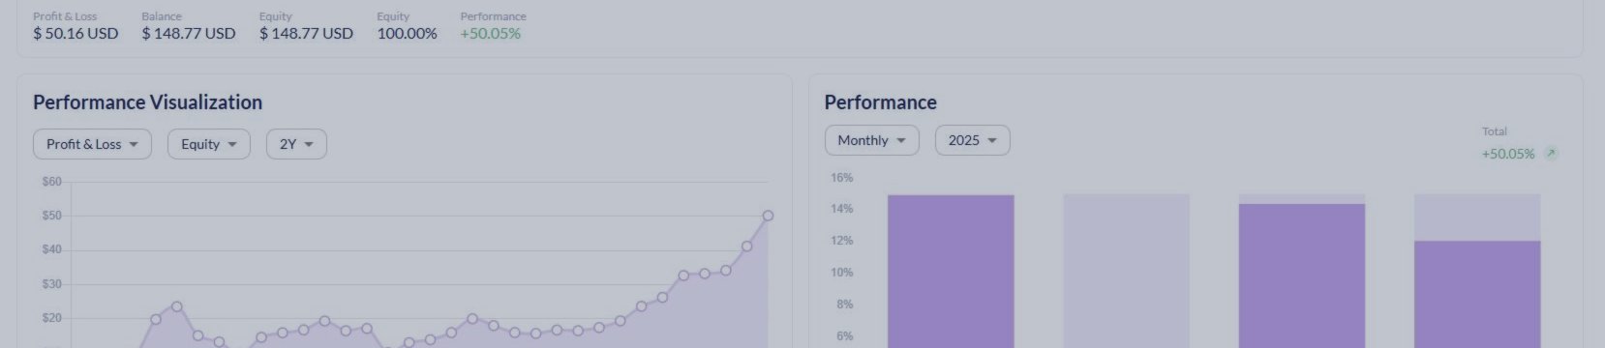Click the 100.00% Equity value

tap(407, 34)
